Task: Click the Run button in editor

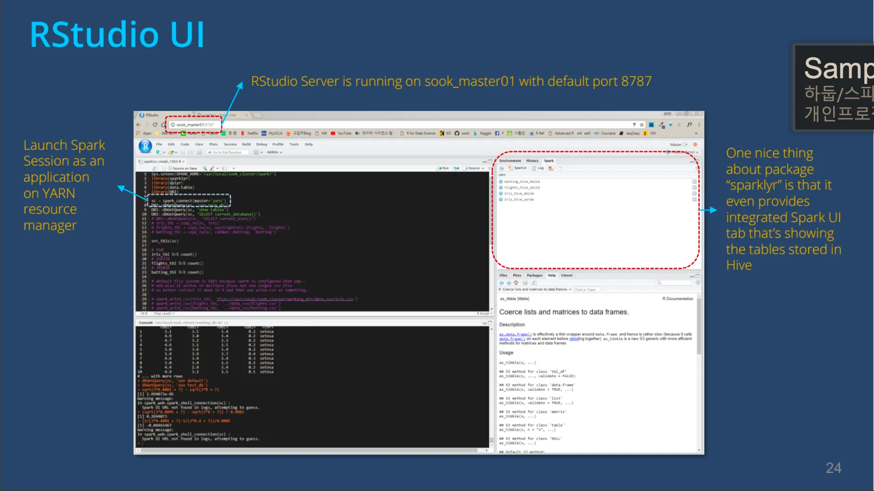Action: tap(442, 168)
